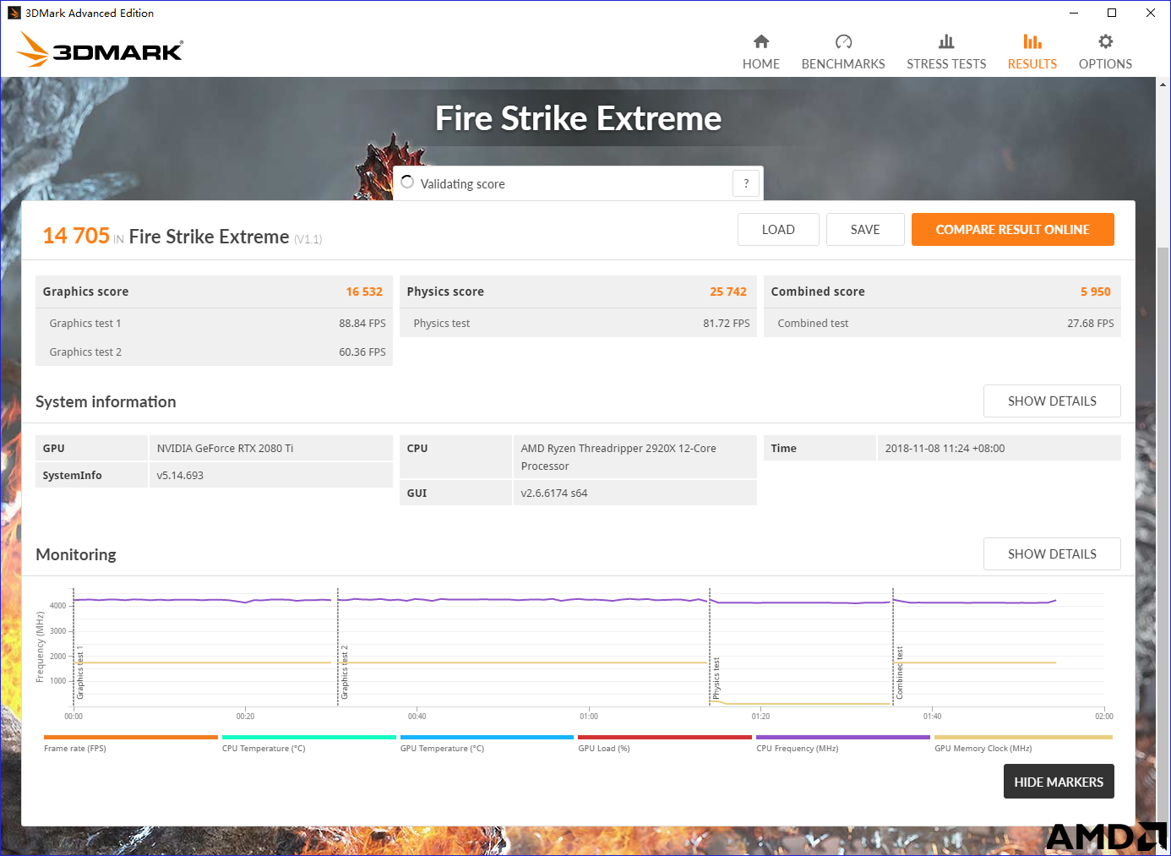Click the AMD logo in the corner
1171x856 pixels.
(x=1106, y=837)
